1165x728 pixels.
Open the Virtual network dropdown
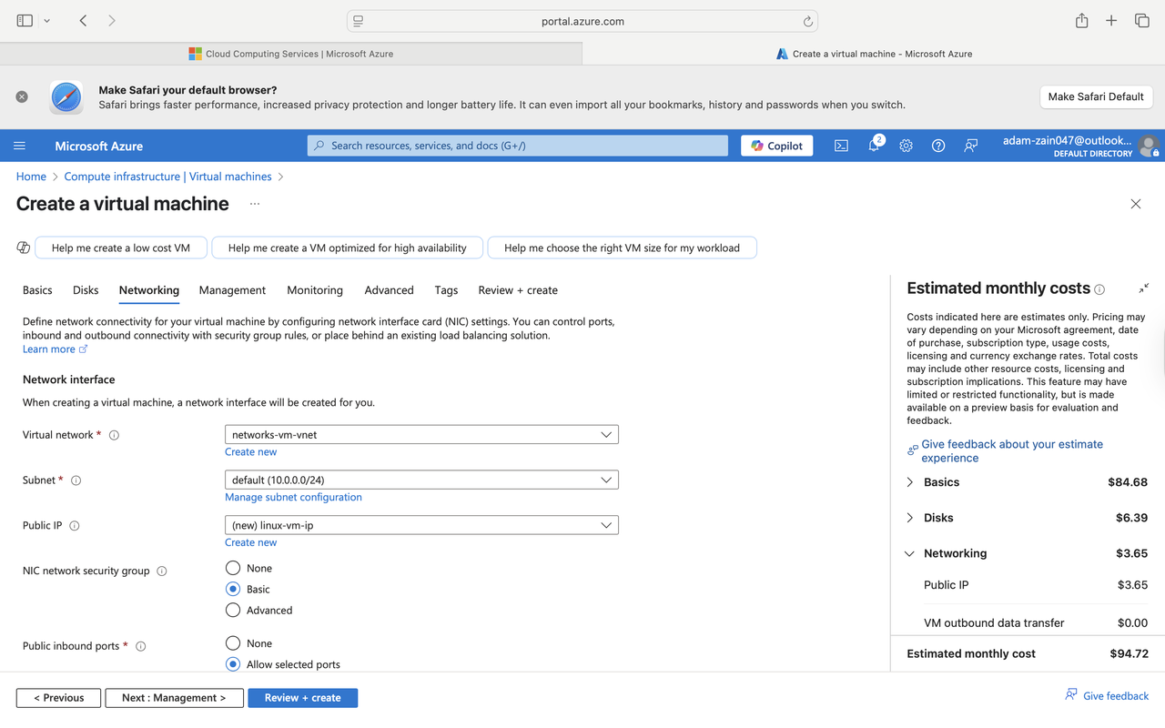pyautogui.click(x=421, y=435)
